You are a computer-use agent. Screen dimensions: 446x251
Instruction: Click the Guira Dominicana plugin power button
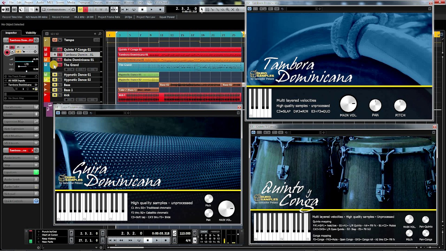(58, 113)
